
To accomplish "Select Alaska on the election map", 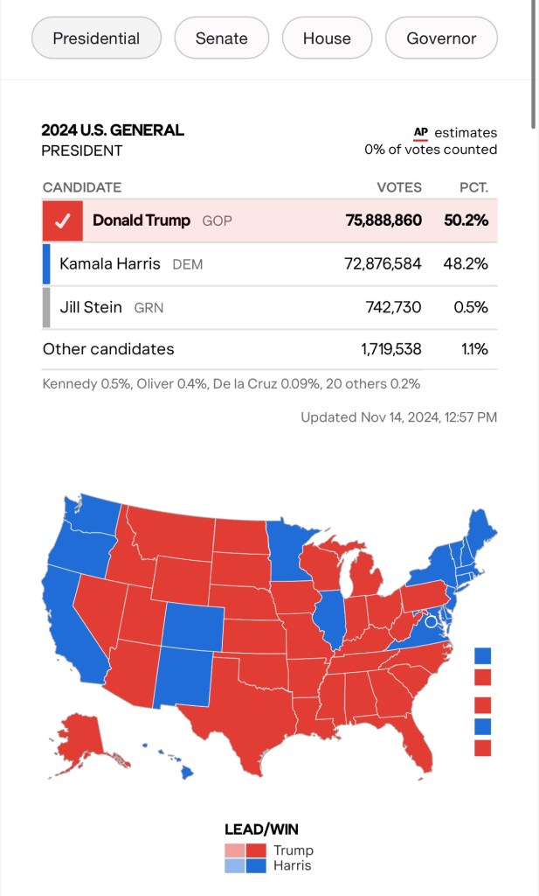I will tap(81, 735).
